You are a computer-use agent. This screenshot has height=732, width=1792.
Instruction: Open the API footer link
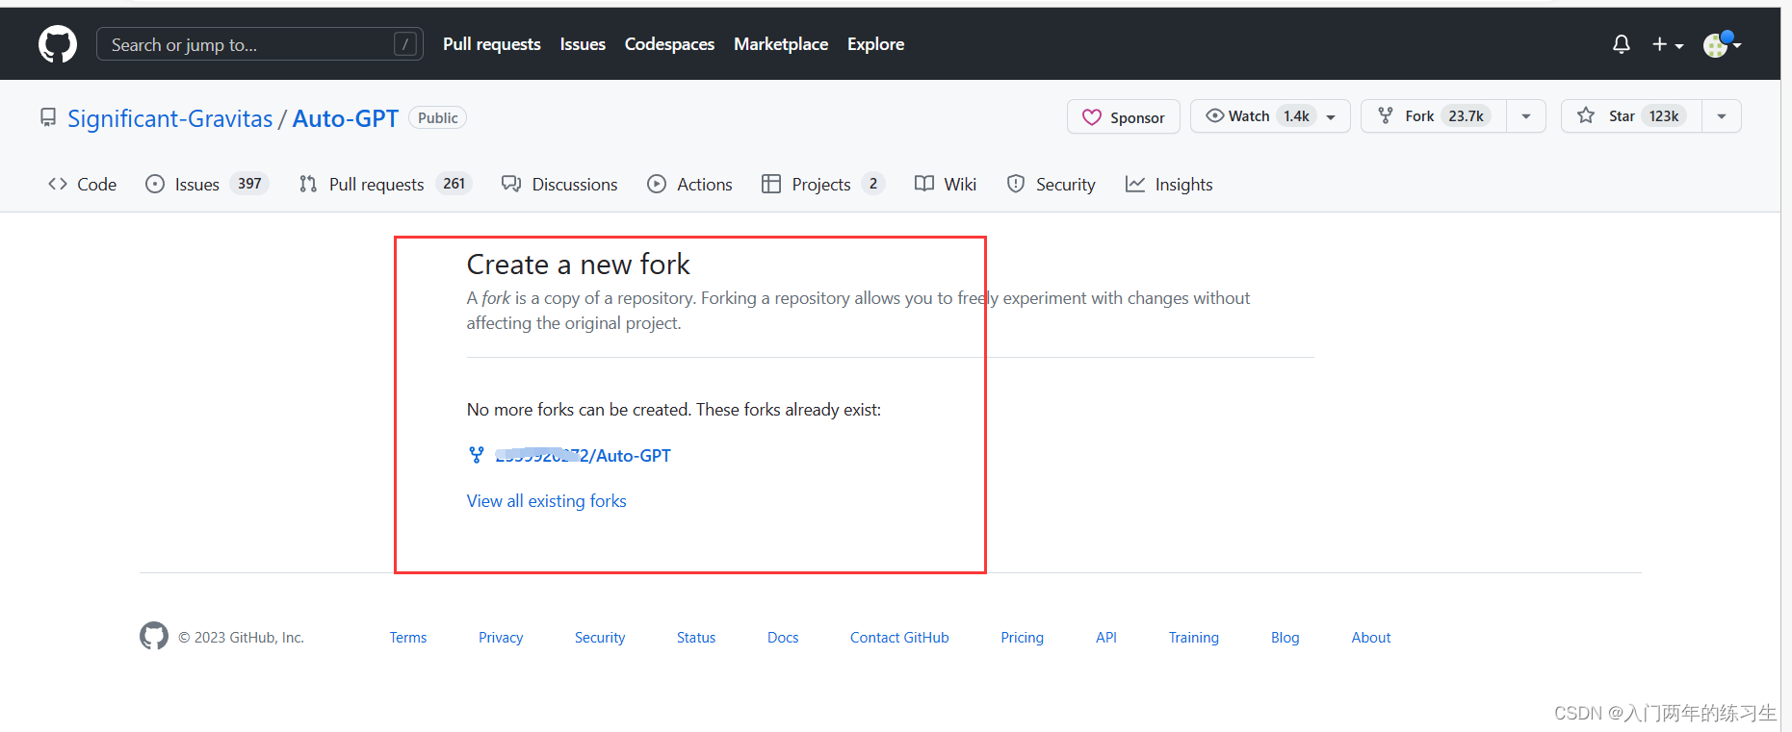1106,638
